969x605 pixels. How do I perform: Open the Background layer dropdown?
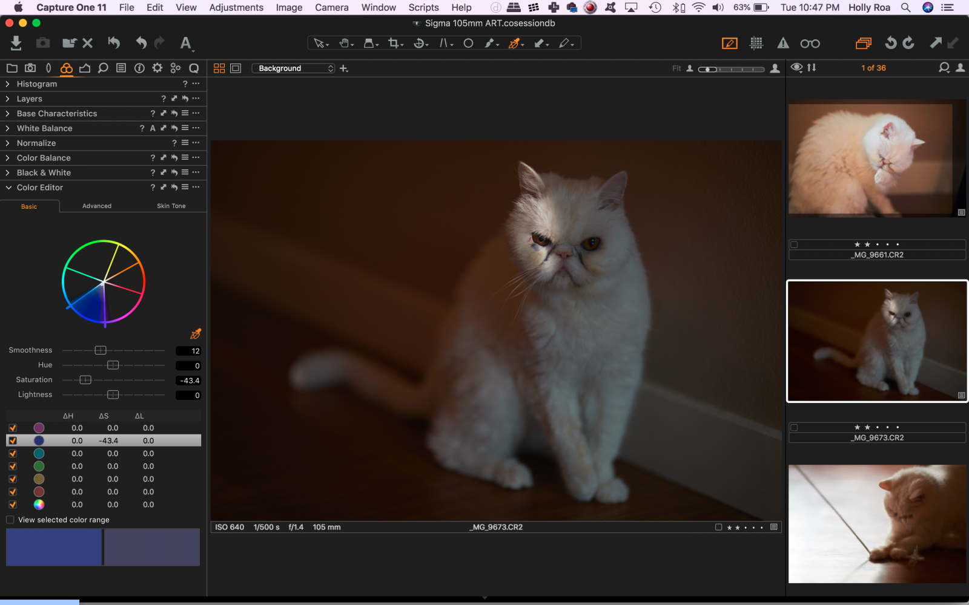coord(293,68)
